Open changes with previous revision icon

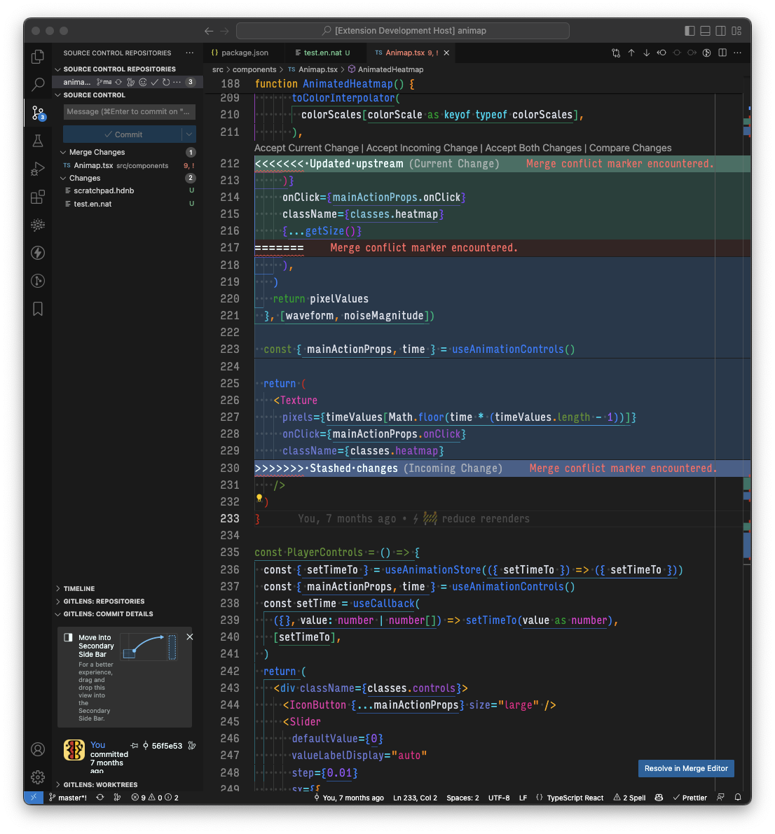pyautogui.click(x=661, y=53)
